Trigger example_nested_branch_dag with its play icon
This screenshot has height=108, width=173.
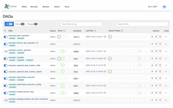(152, 93)
